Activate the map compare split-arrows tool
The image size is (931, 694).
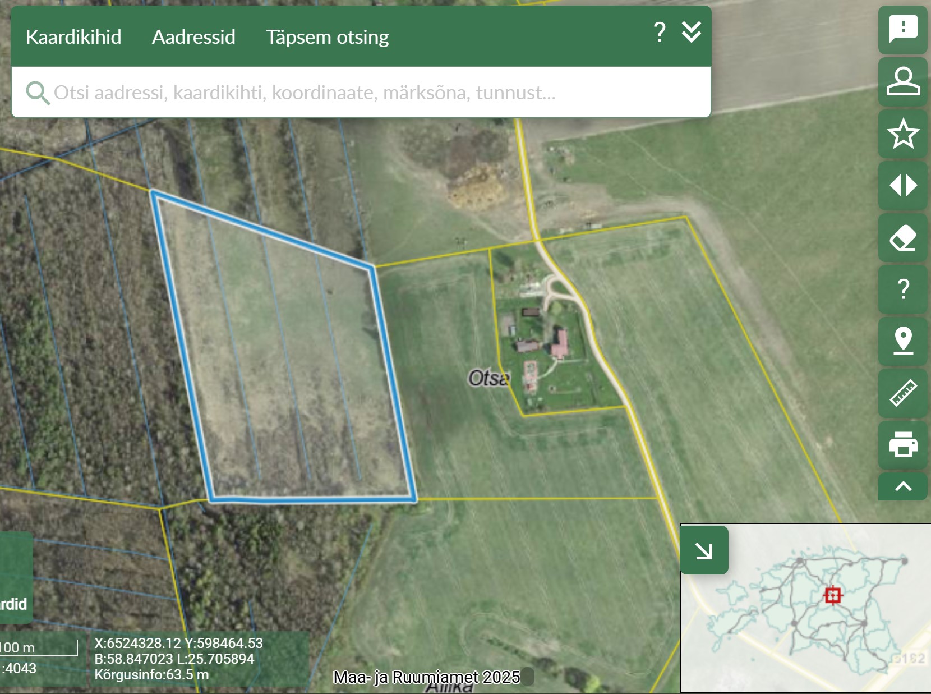pos(902,185)
